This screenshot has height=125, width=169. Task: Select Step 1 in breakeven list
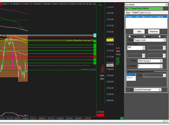[131, 75]
